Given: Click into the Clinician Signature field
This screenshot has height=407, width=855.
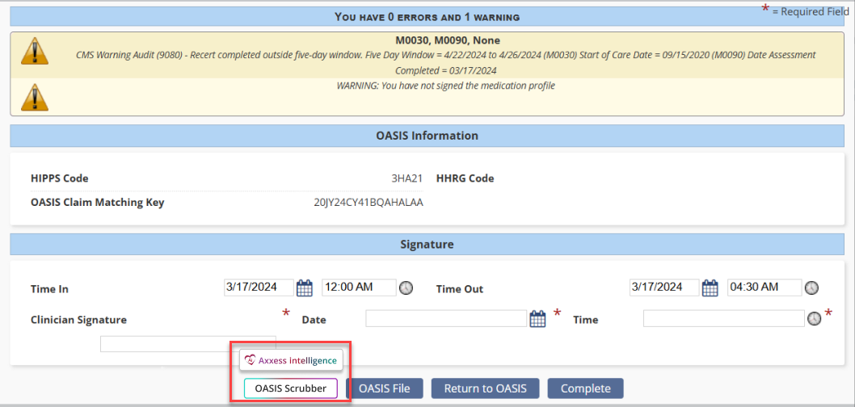Looking at the screenshot, I should [x=187, y=344].
